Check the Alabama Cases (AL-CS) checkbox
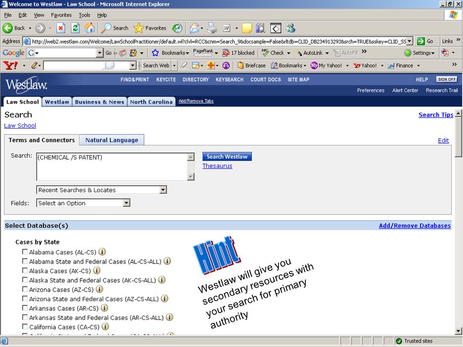This screenshot has height=347, width=463. click(x=25, y=252)
